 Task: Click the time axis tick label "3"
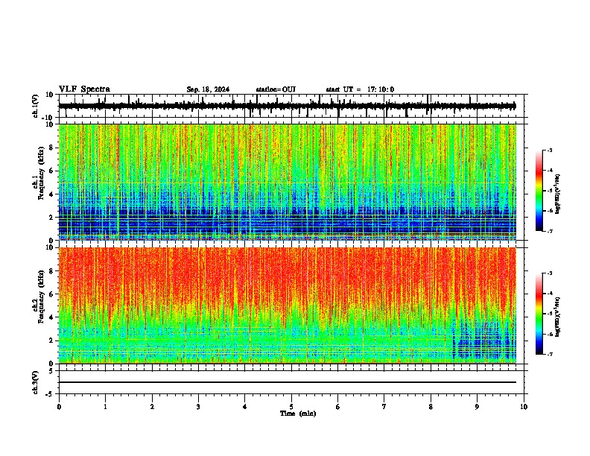tap(198, 407)
